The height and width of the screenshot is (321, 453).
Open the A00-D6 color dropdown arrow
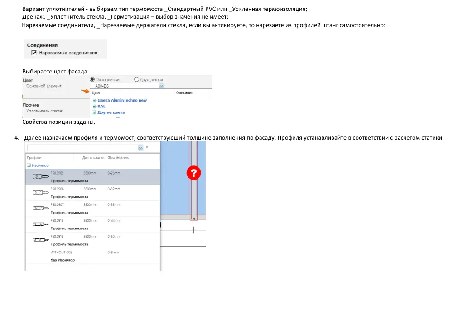[162, 86]
